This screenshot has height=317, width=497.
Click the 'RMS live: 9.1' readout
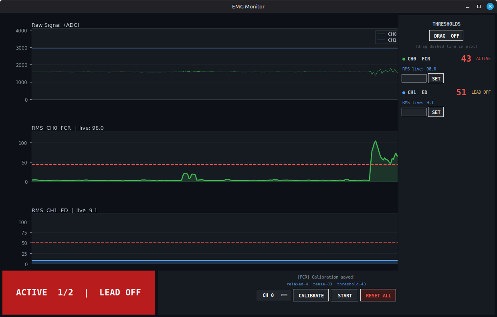pos(418,102)
